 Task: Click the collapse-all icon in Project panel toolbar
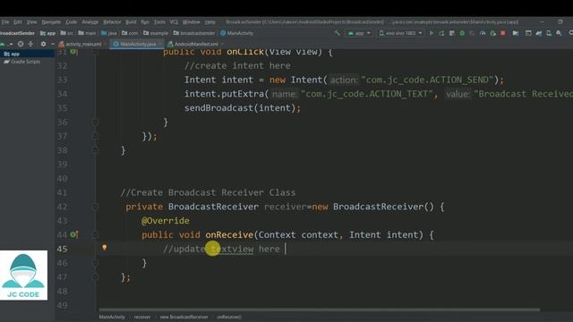point(30,44)
